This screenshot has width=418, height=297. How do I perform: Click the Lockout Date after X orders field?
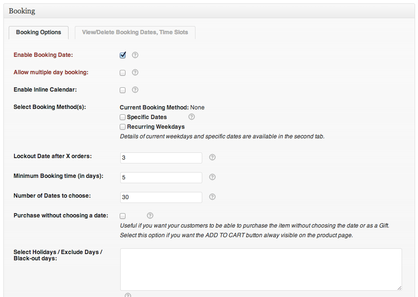tap(161, 158)
